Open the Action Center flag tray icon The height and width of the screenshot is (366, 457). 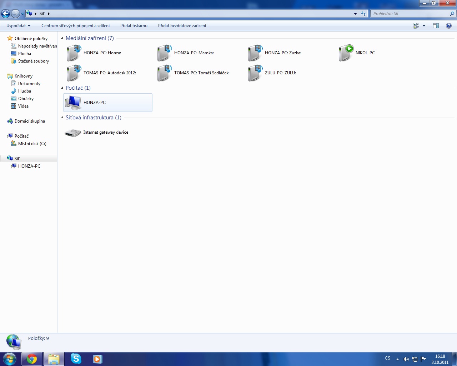pyautogui.click(x=423, y=359)
